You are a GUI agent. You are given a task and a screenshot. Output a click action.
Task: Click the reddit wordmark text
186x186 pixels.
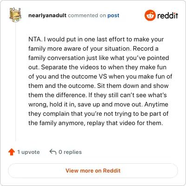tap(167, 15)
